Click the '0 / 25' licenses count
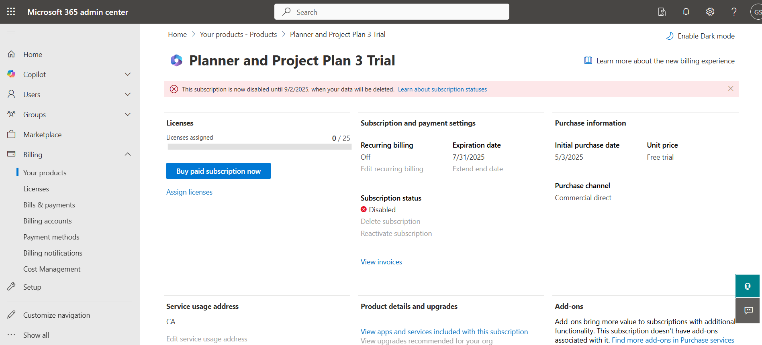 point(341,138)
